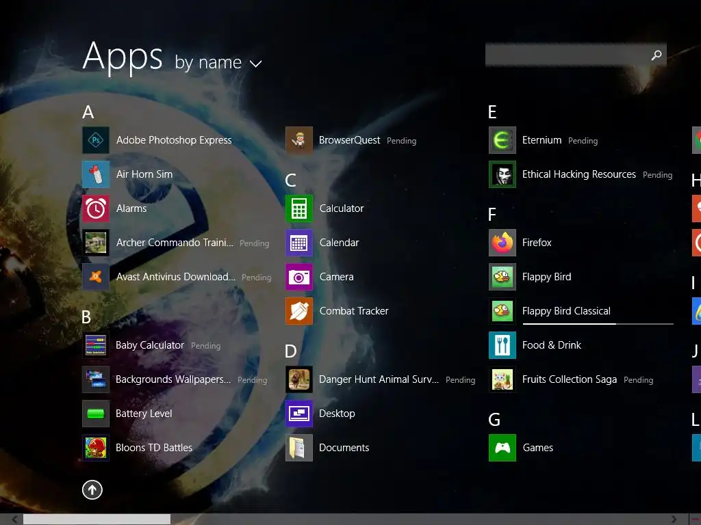Launch the purple Calendar icon
The height and width of the screenshot is (525, 701).
[299, 243]
